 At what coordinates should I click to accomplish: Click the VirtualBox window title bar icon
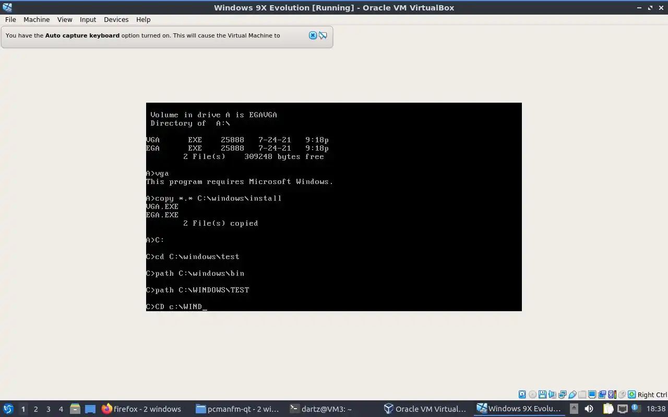[x=7, y=8]
